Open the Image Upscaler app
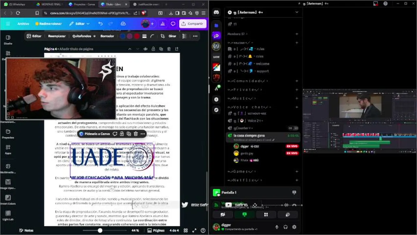This screenshot has height=235, width=417. [8, 185]
